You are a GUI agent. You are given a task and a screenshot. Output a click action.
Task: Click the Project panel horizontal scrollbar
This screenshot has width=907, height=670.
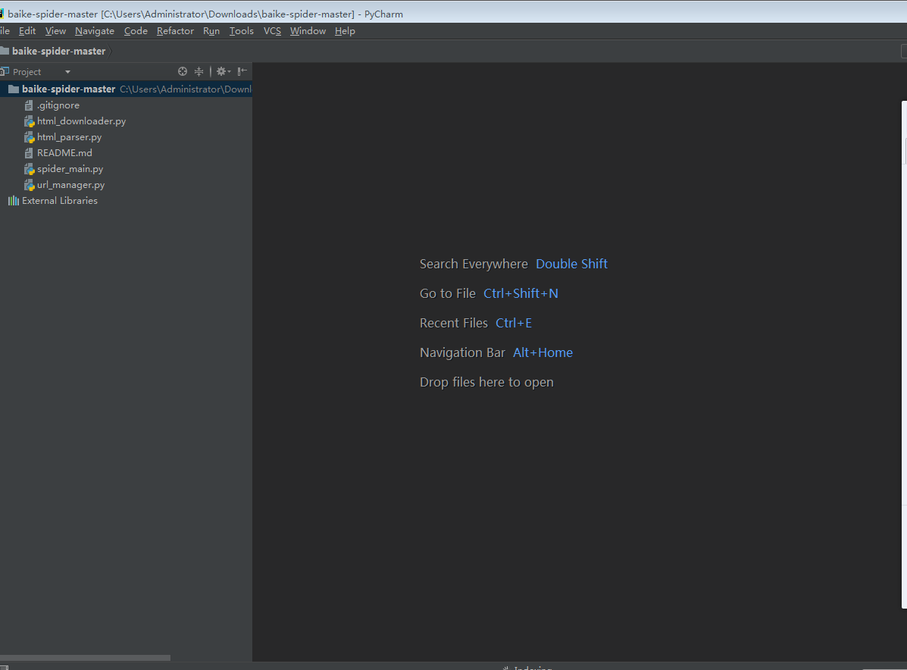(85, 657)
